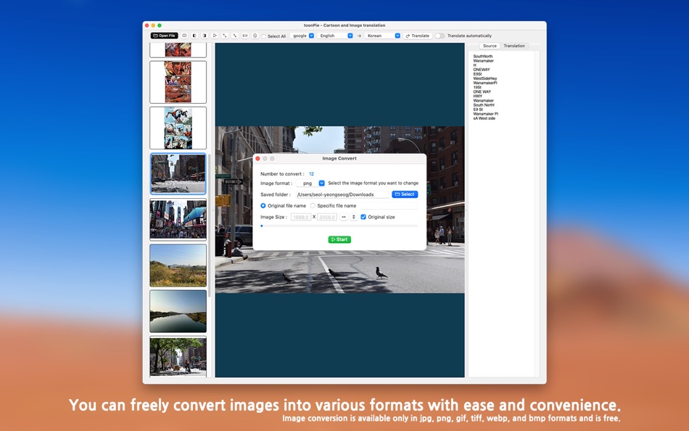Click the conversion progress slider bar
Image resolution: width=689 pixels, height=431 pixels.
pyautogui.click(x=339, y=226)
